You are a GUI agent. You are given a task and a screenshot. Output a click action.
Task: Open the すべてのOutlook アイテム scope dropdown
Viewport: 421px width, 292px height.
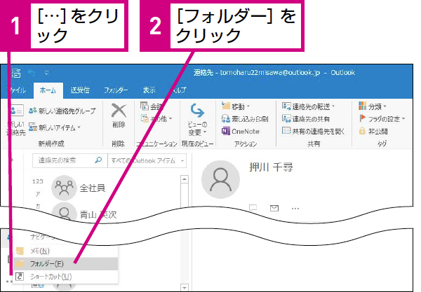coord(147,161)
